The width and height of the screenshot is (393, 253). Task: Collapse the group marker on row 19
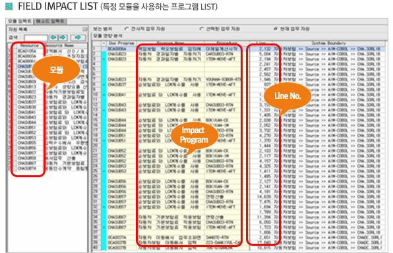point(104,141)
